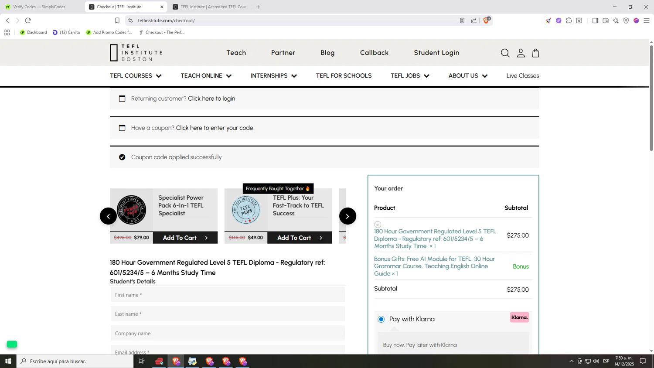The image size is (654, 368).
Task: Open Brave Shields icon in address bar
Action: pyautogui.click(x=486, y=20)
